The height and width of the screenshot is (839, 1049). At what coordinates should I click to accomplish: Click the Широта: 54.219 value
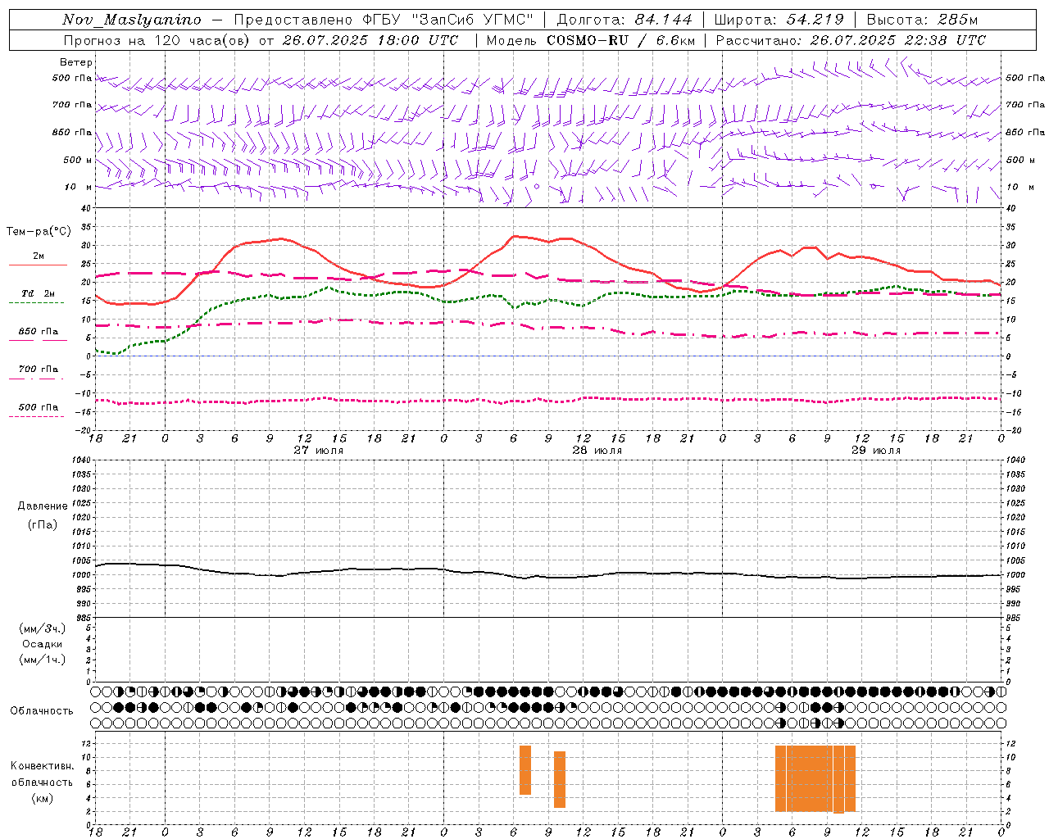point(779,20)
